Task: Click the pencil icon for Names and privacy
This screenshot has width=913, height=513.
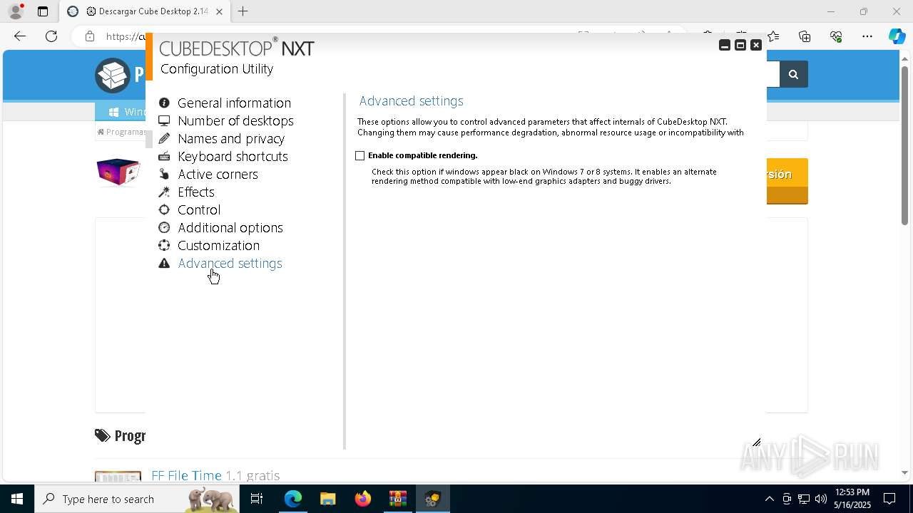Action: point(164,138)
